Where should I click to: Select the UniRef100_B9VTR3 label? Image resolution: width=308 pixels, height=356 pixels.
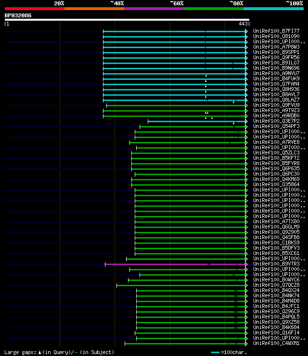(x=276, y=264)
